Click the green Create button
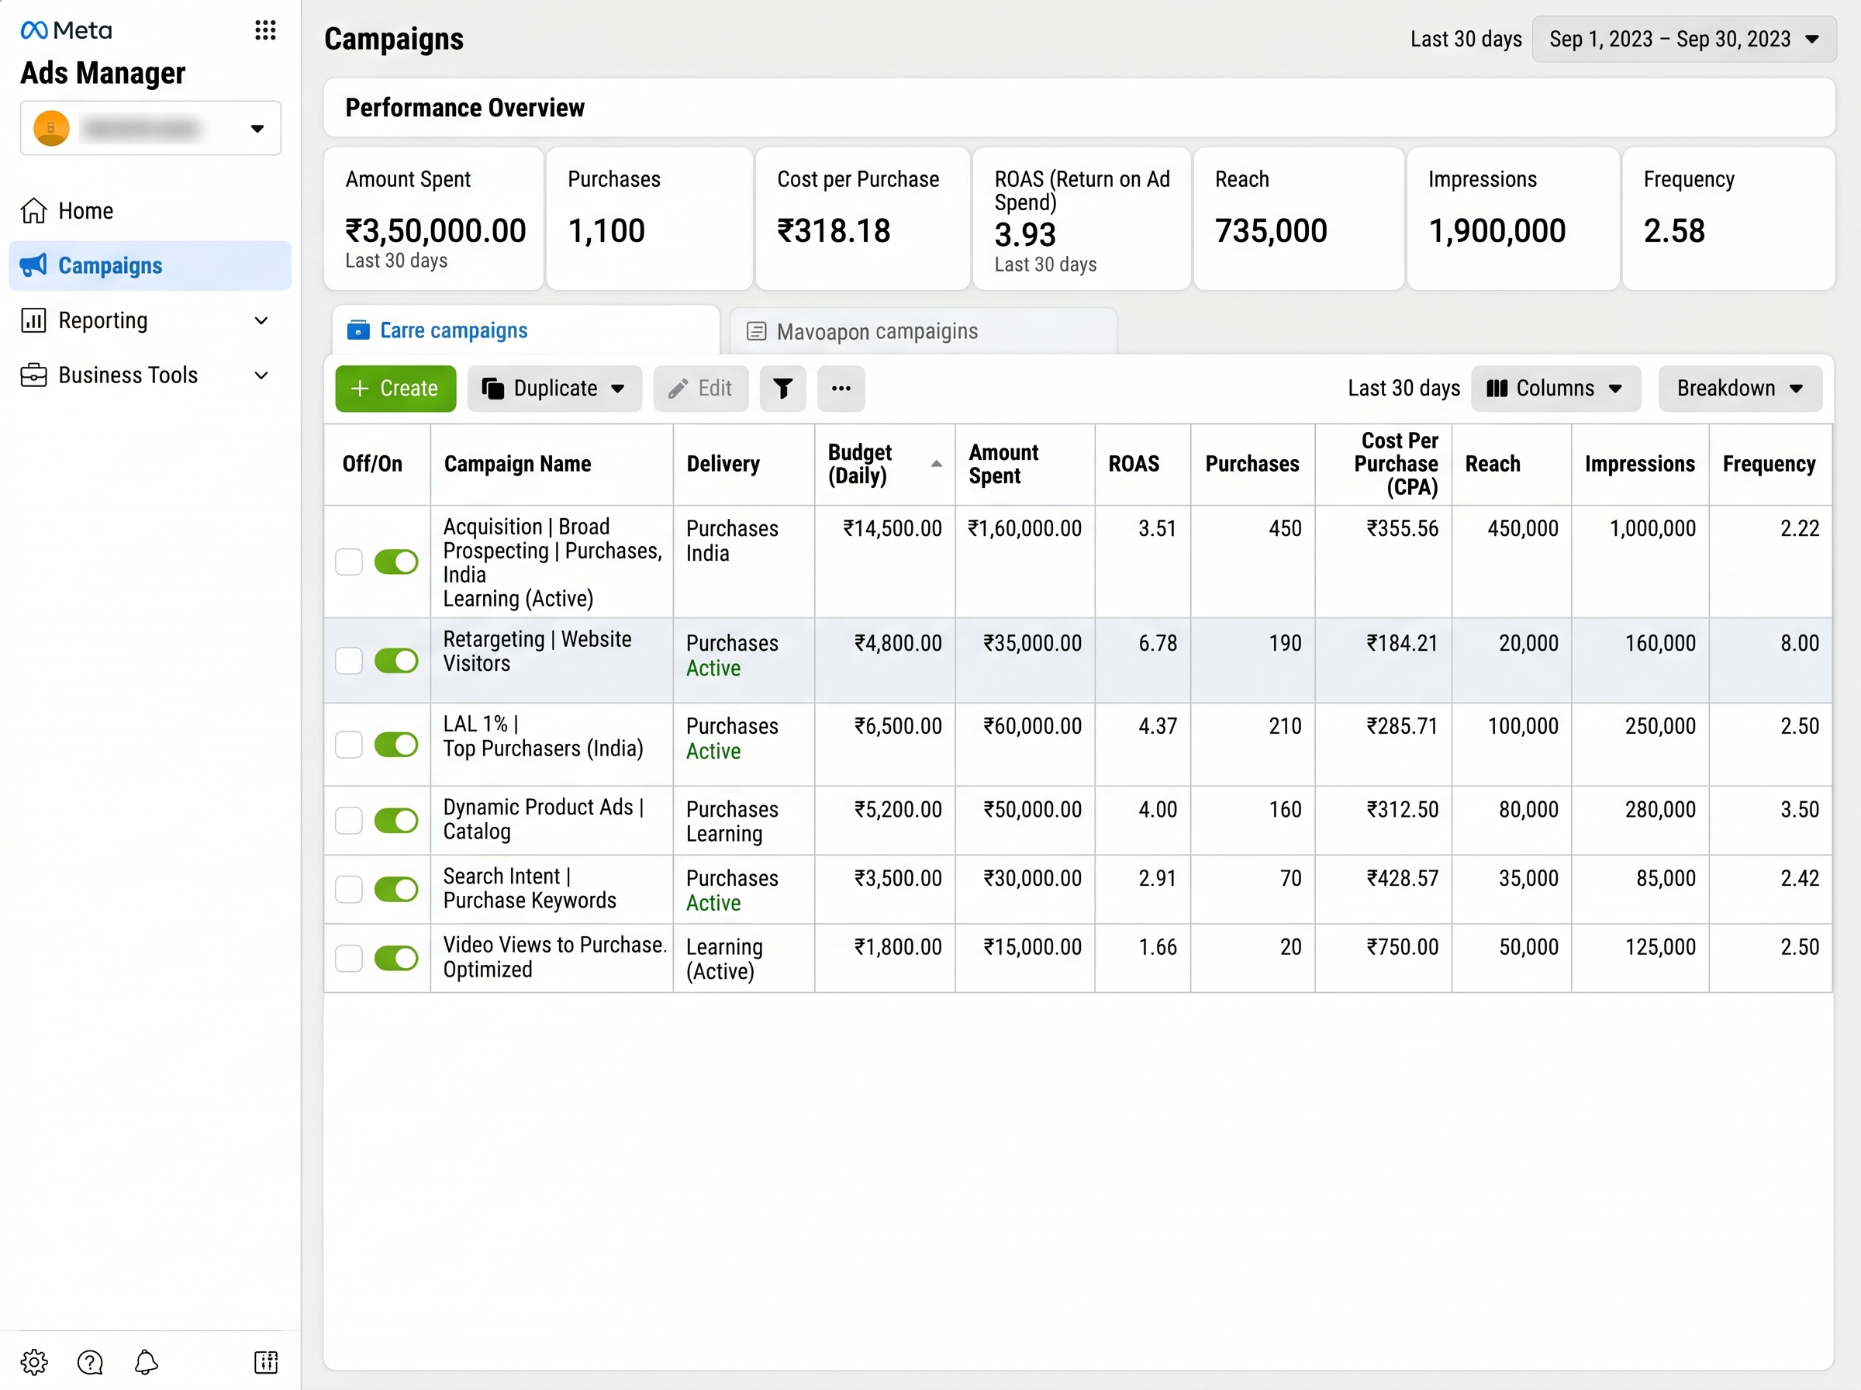Viewport: 1861px width, 1390px height. (395, 388)
